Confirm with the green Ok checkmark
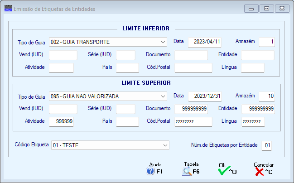This screenshot has width=294, height=183. pos(224,171)
